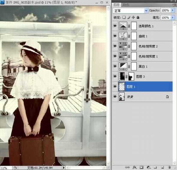Hide the 曲线 1 layer
Viewport: 177px width, 170px height.
[x=114, y=36]
